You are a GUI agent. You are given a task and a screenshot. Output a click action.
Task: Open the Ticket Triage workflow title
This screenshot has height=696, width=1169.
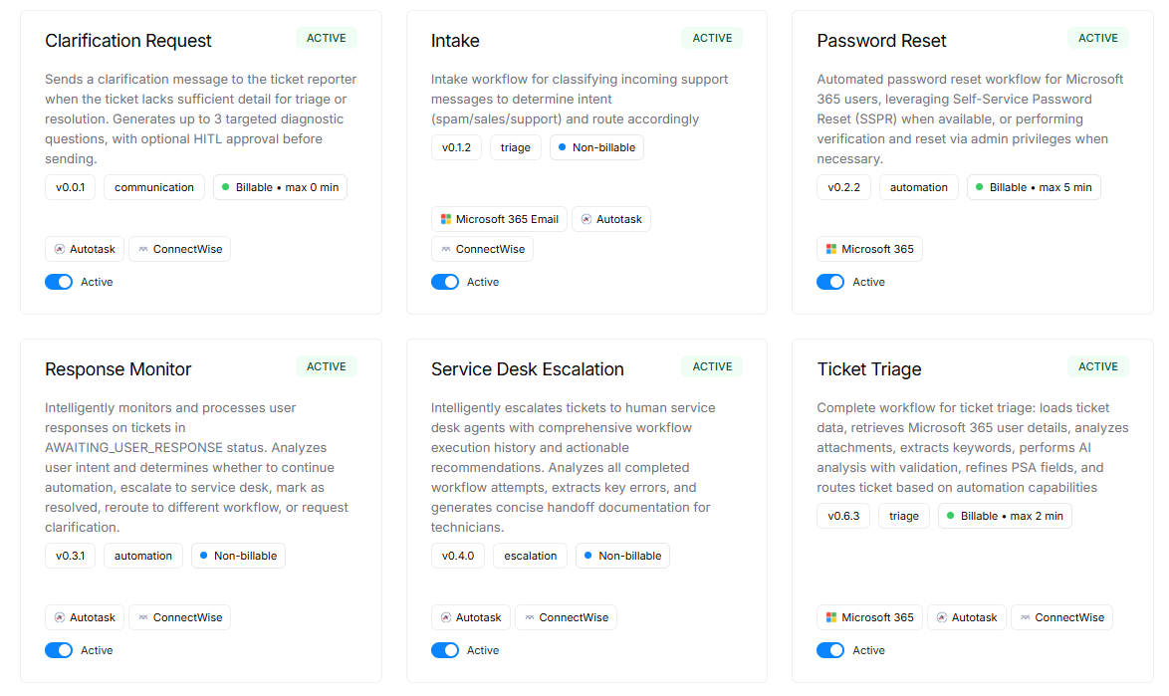coord(868,369)
